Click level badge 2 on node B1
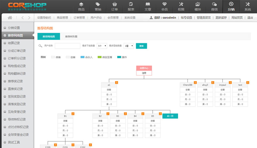Viewport: 257px width, 148px height. coord(73,114)
